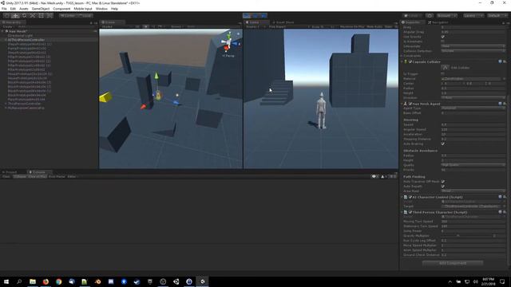This screenshot has width=511, height=287.
Task: Toggle Auto Repath checkbox
Action: (x=443, y=187)
